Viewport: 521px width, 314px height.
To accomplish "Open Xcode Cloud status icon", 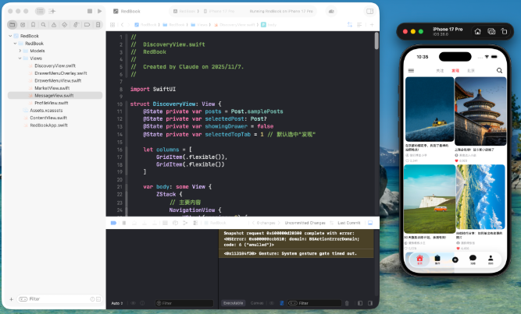I will pos(331,11).
